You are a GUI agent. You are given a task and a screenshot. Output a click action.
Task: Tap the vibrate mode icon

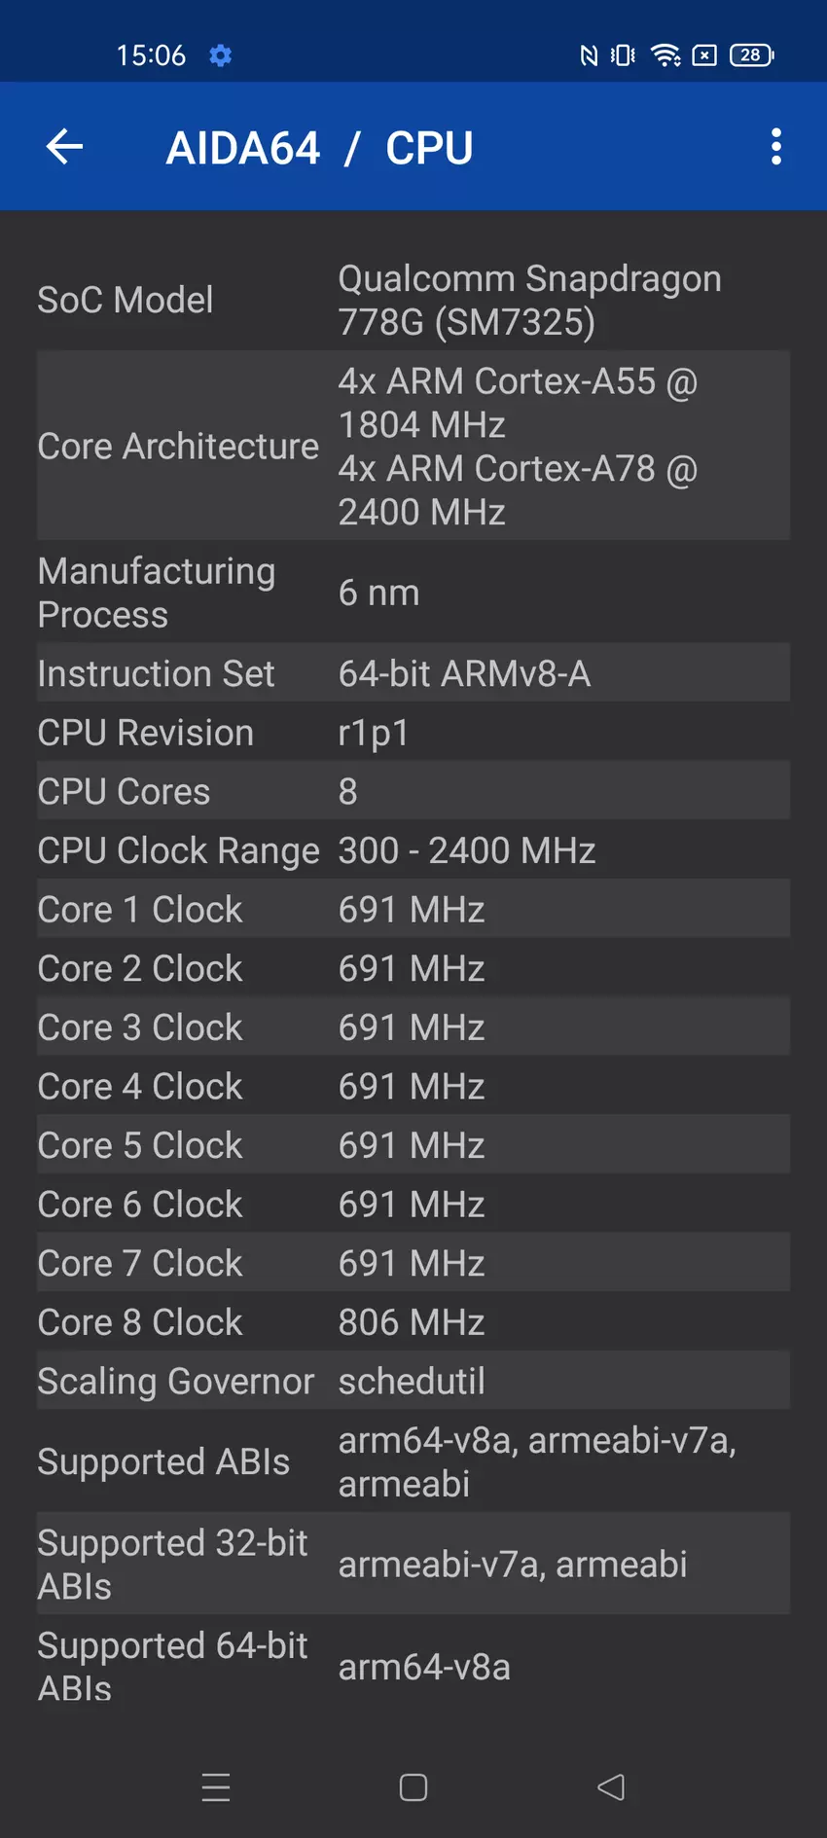[623, 55]
